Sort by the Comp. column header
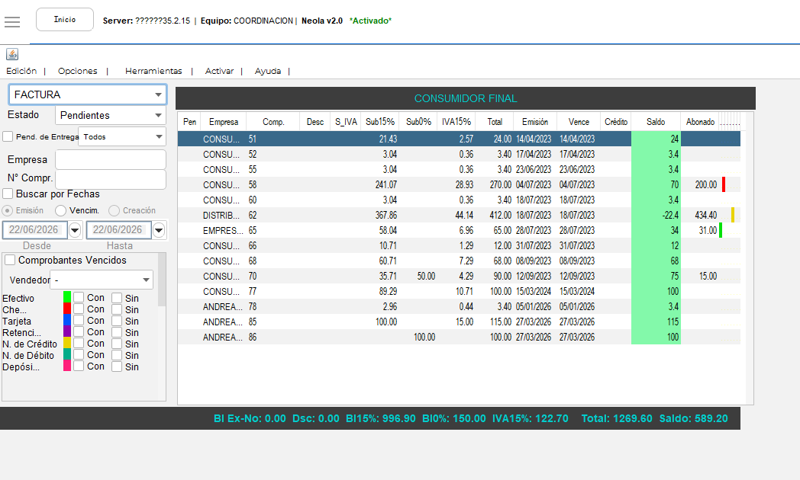 (x=273, y=122)
